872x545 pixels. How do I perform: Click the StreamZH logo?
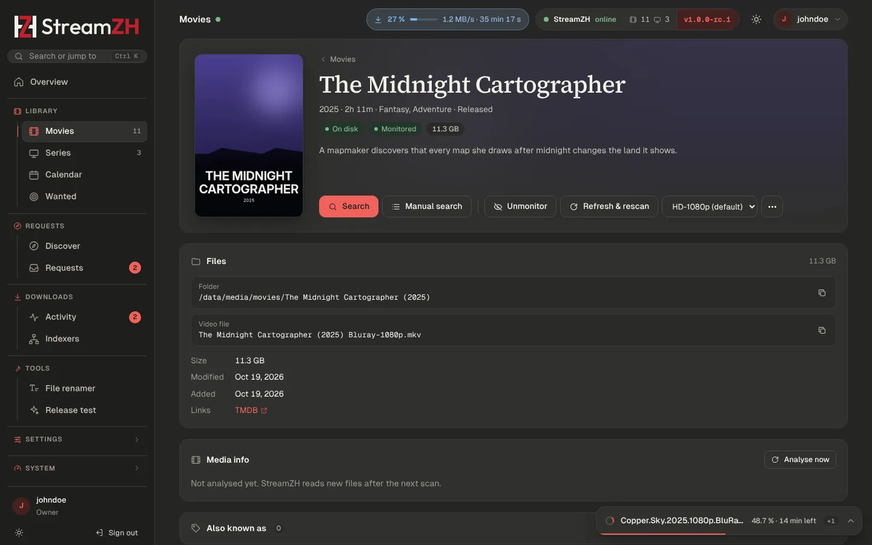coord(77,27)
